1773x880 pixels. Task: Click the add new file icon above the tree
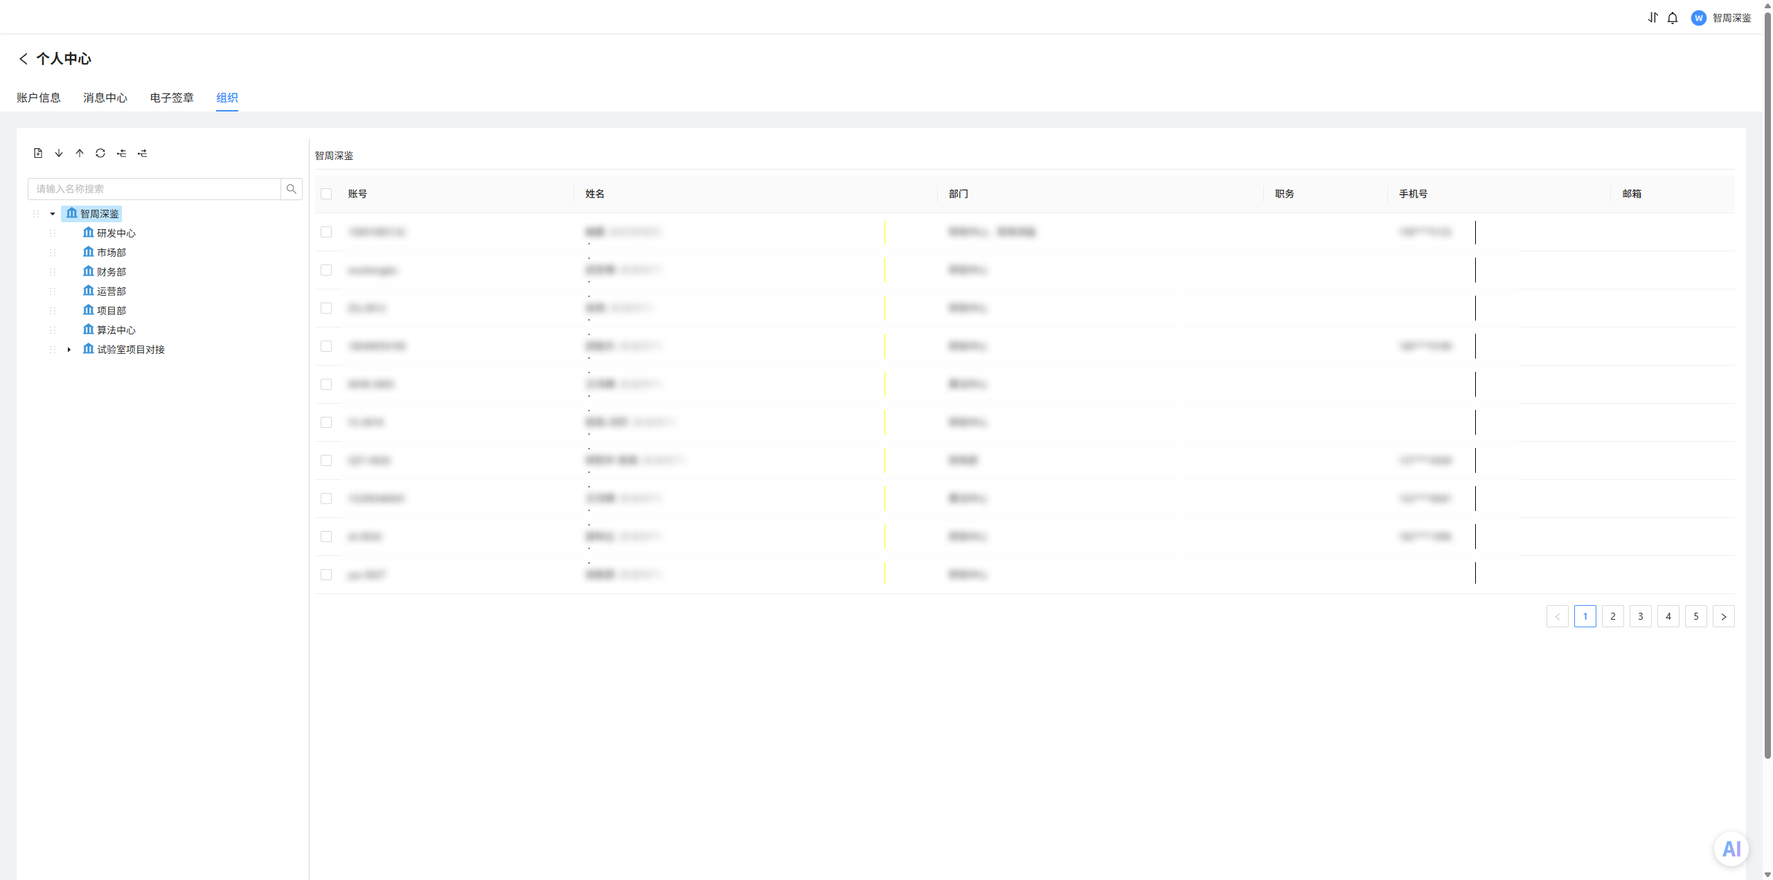38,153
